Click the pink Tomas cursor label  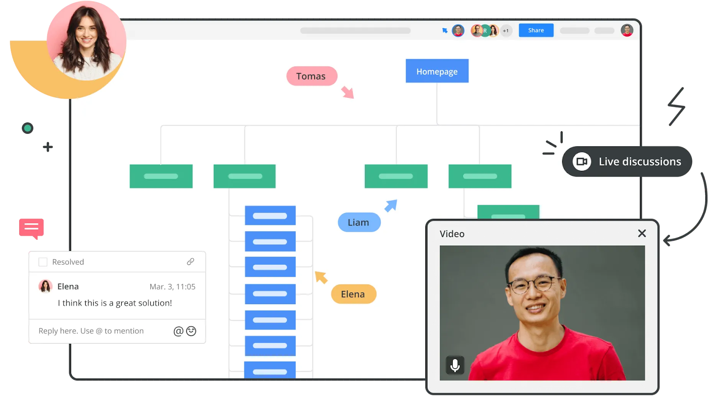312,76
